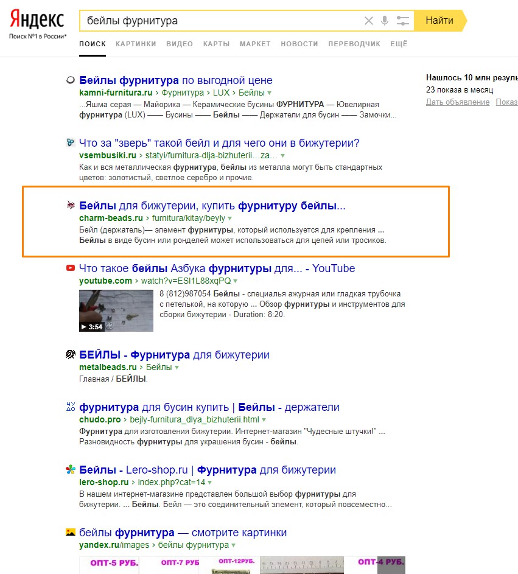
Task: Click kamni-furnitura.ru green domain link
Action: click(x=116, y=93)
